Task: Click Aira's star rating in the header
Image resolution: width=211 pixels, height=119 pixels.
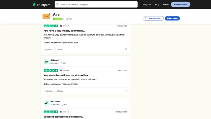Action: pyautogui.click(x=58, y=19)
